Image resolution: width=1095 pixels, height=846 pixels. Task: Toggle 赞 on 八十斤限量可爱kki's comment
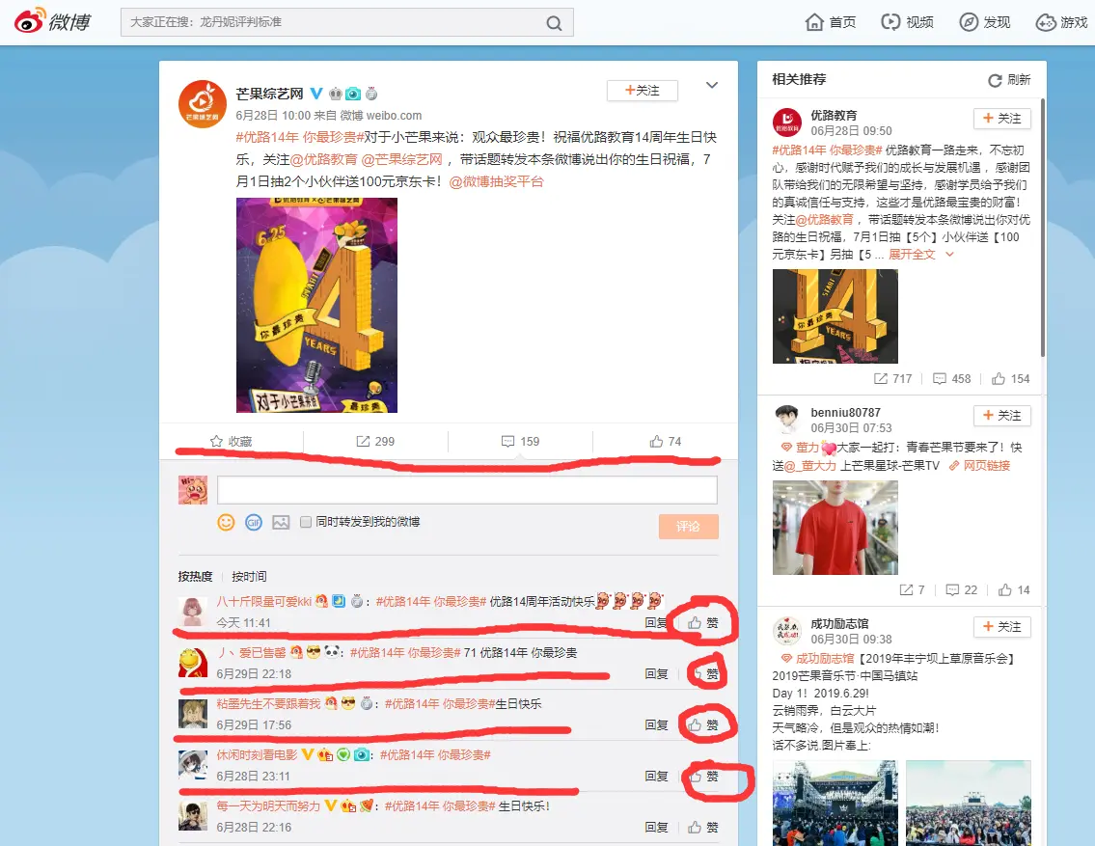coord(701,621)
